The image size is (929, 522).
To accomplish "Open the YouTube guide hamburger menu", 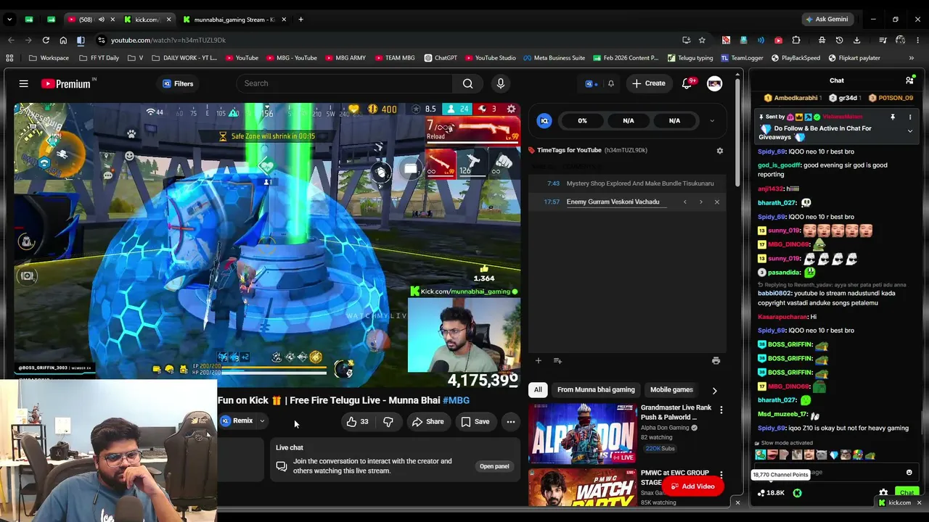I will pos(23,84).
